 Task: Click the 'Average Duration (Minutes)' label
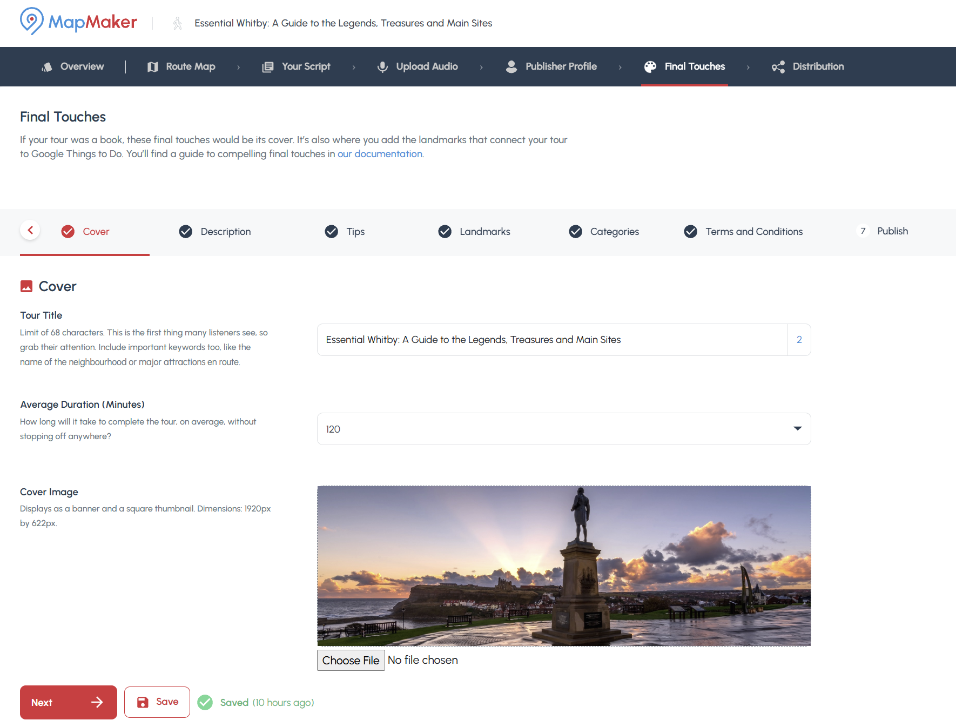(83, 405)
